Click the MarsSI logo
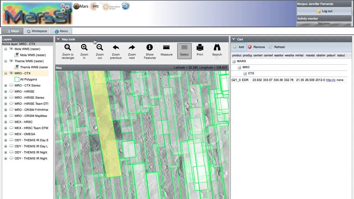Screen dimensions: 354x199 click(x=37, y=14)
